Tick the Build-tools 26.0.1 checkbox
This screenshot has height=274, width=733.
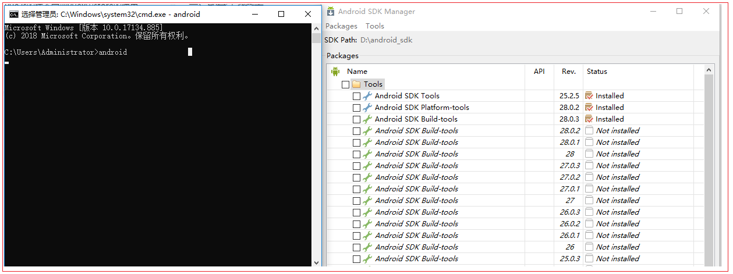click(x=356, y=236)
